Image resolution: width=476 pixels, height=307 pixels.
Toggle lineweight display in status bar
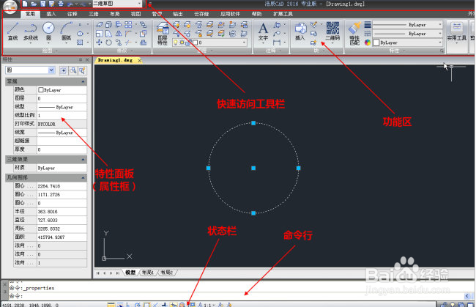(165, 305)
